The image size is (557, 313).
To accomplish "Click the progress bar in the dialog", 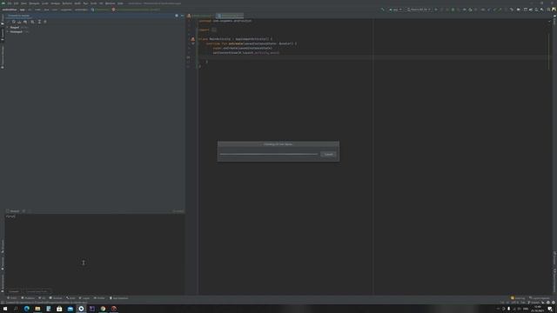I will [269, 155].
